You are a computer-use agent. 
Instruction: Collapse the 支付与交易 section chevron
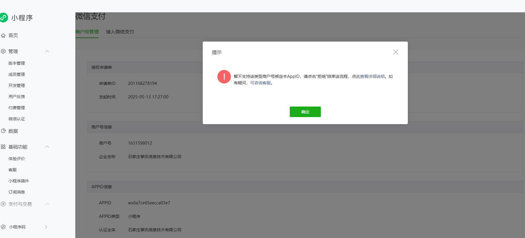[47, 204]
